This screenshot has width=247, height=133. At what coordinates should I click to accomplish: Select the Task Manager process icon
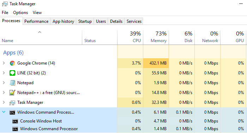coord(12,102)
